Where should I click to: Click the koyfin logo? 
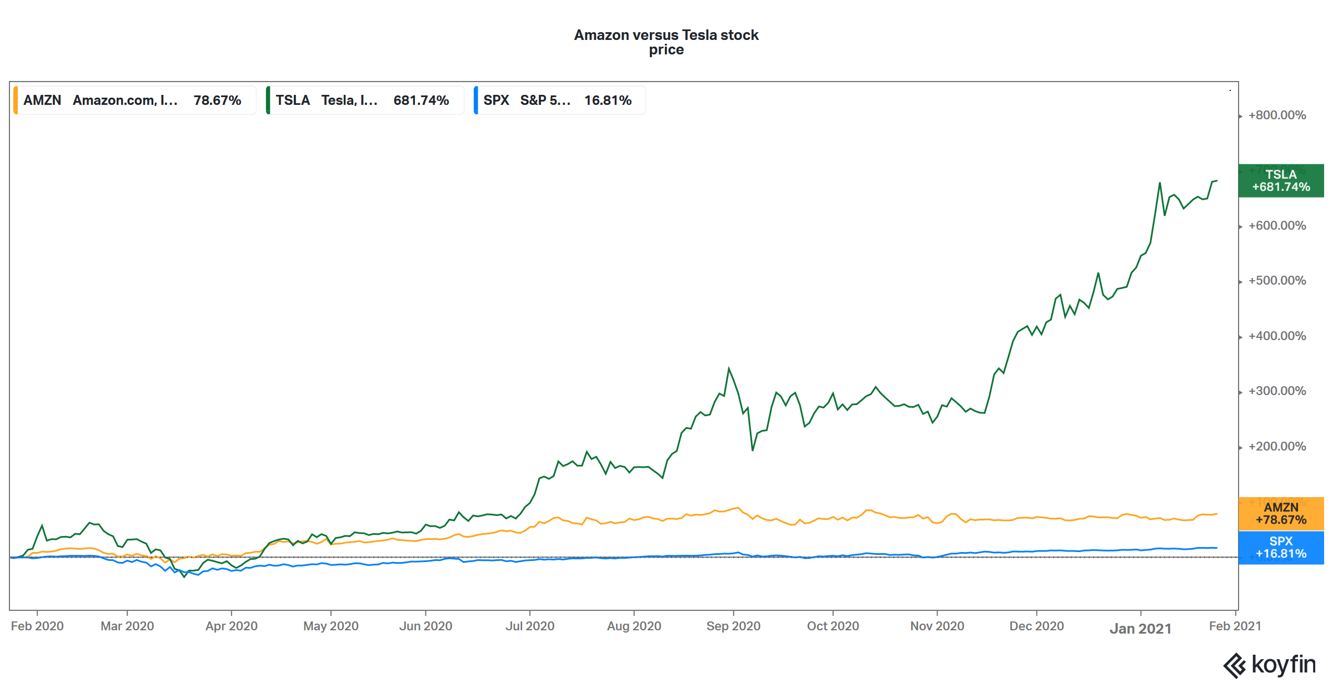pyautogui.click(x=1270, y=665)
